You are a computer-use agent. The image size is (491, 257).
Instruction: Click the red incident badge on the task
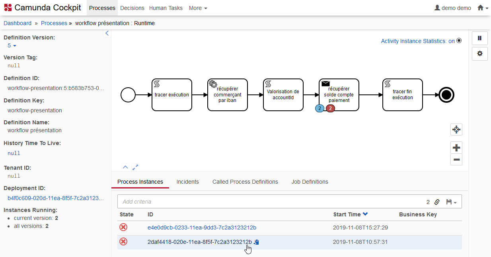(330, 108)
